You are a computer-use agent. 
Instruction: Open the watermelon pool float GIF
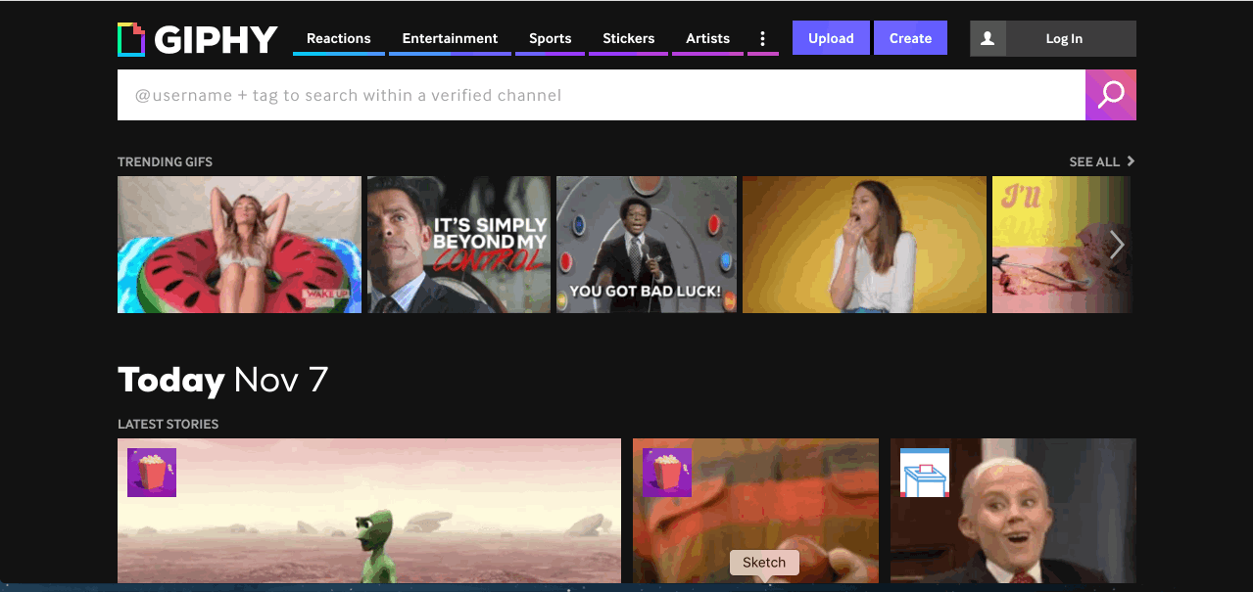coord(239,245)
